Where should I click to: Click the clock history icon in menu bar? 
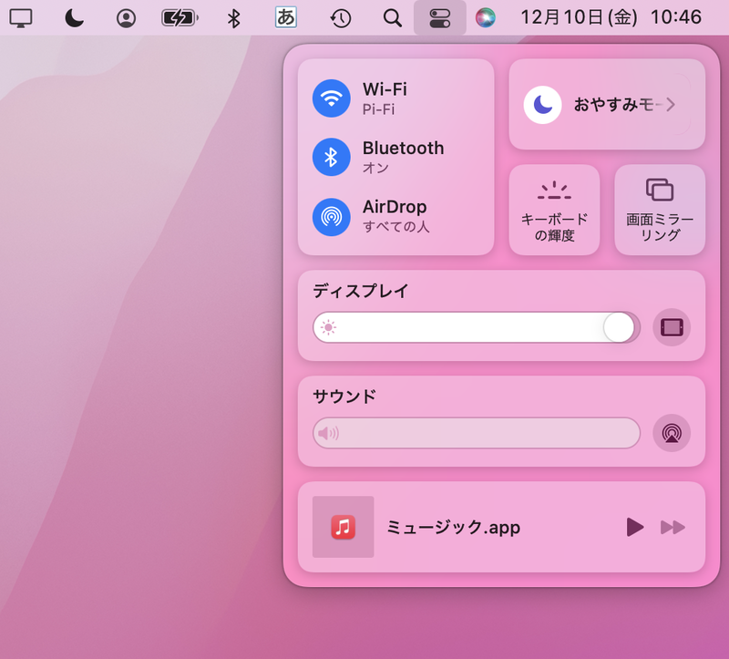pyautogui.click(x=339, y=16)
